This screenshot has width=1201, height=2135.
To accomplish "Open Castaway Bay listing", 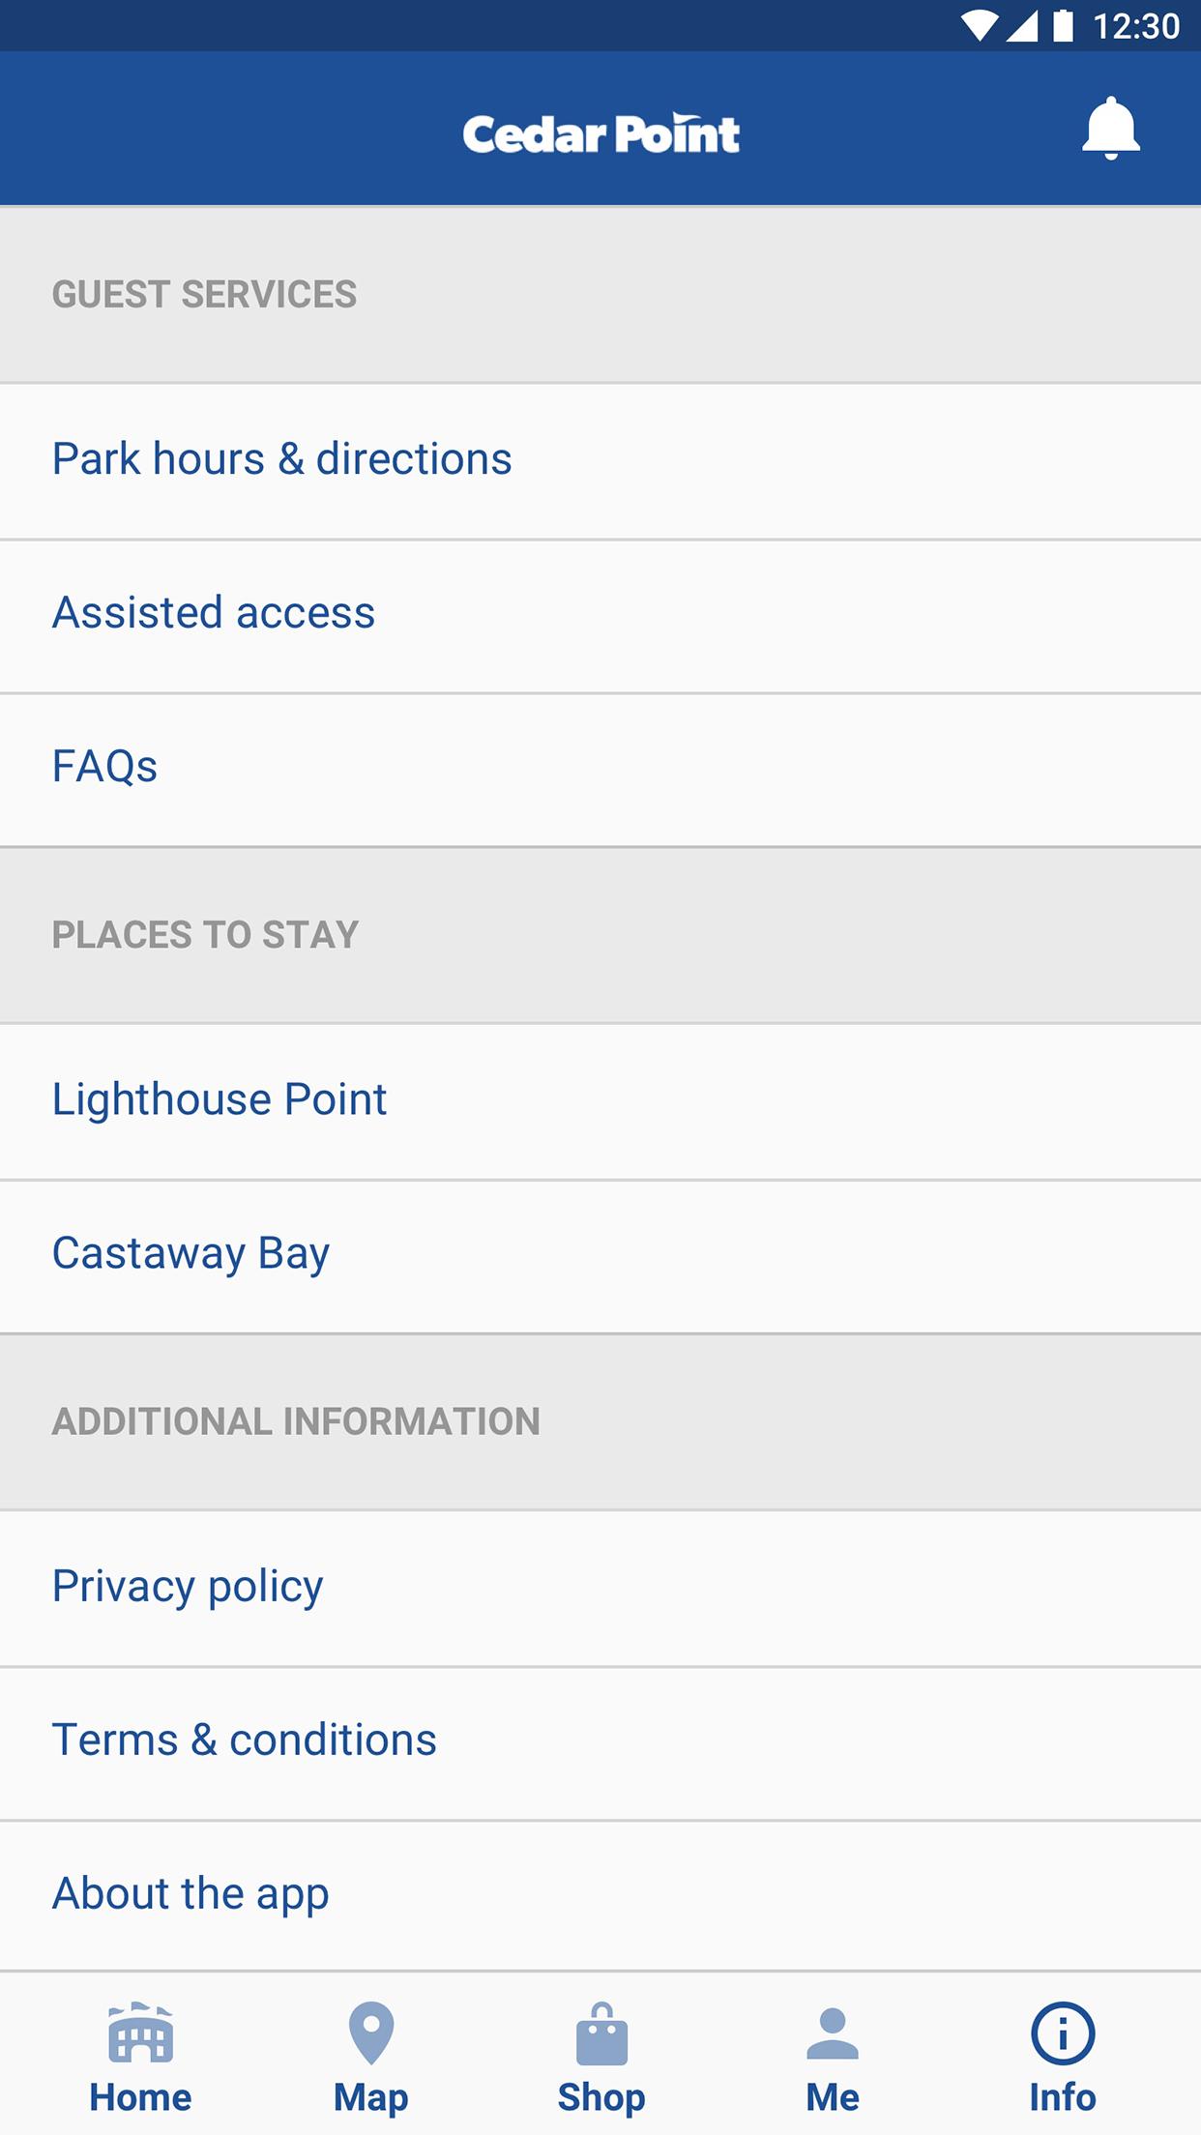I will pos(600,1255).
